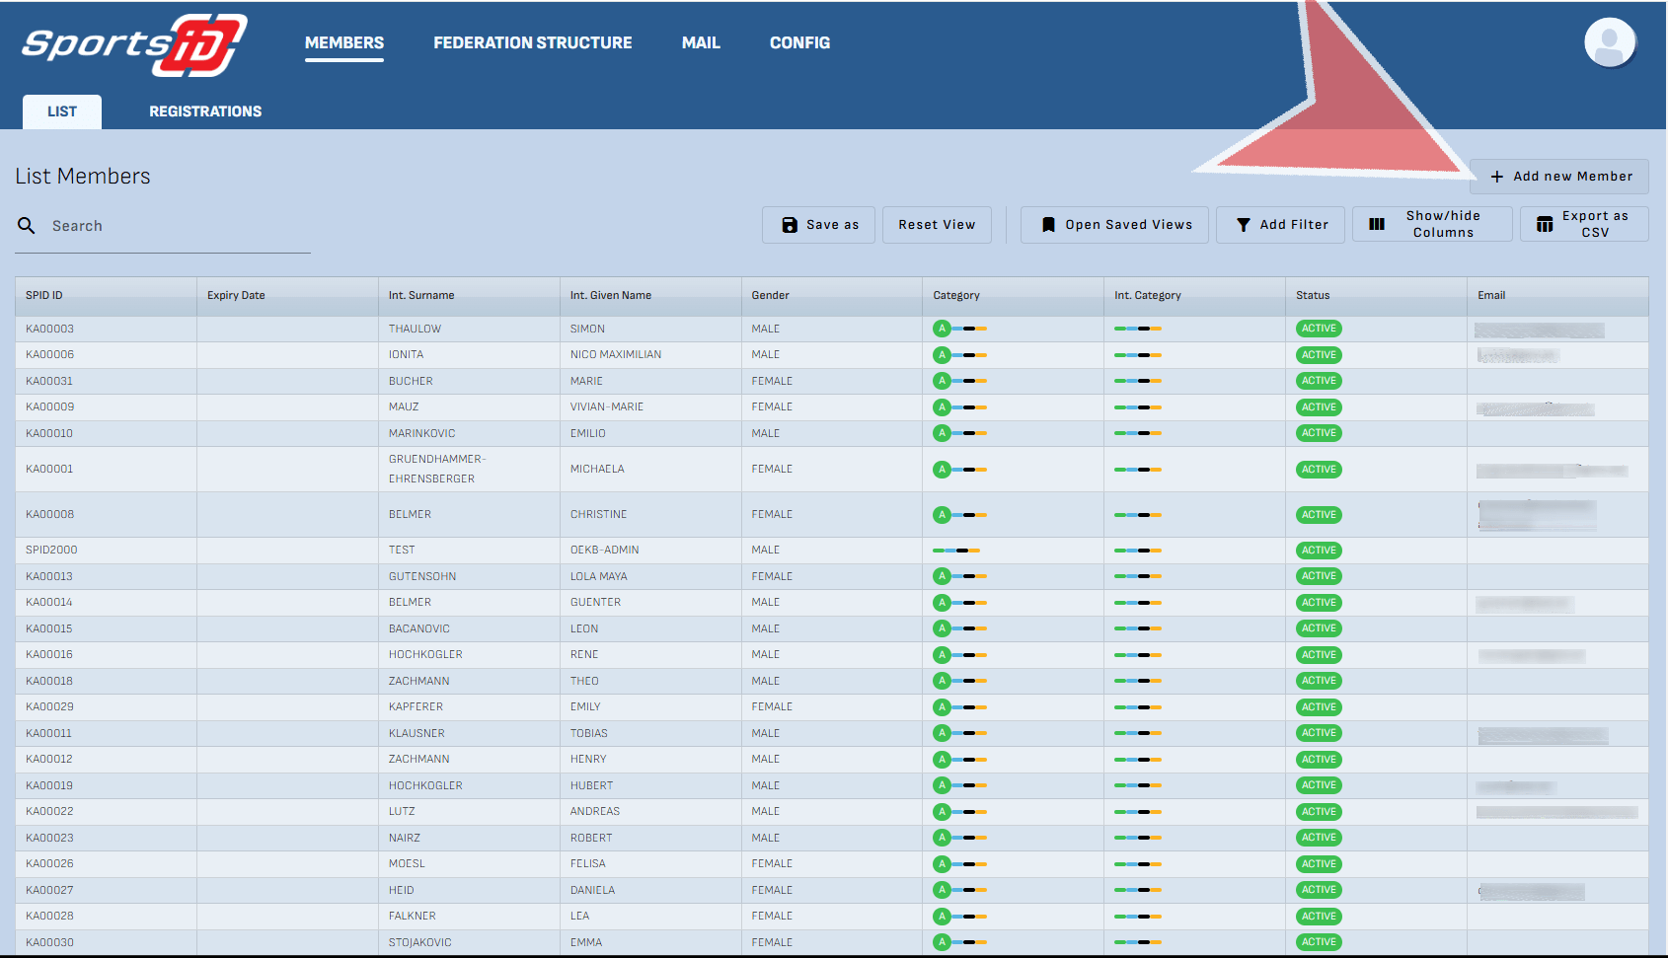Image resolution: width=1668 pixels, height=958 pixels.
Task: Type in the Search members field
Action: (178, 226)
